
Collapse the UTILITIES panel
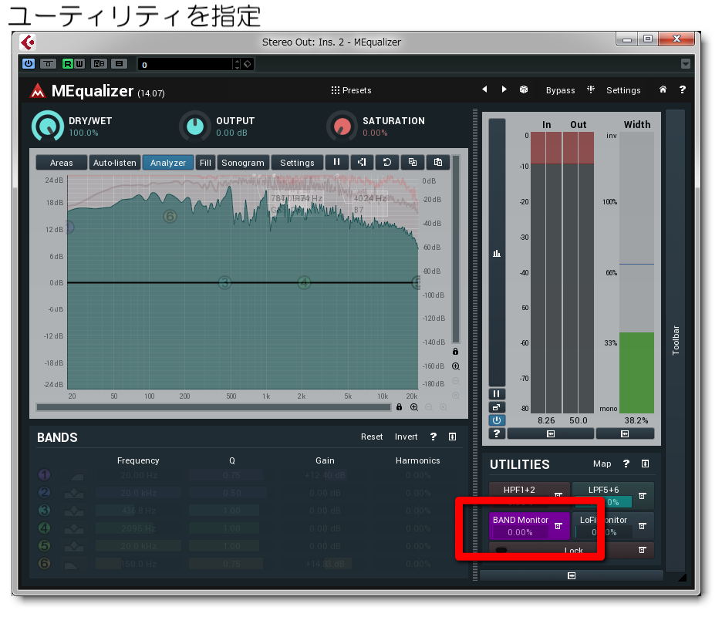[645, 464]
